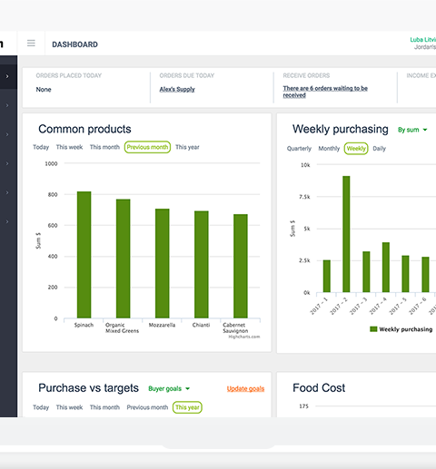Select Previous month in Common products
436x469 pixels.
pos(147,147)
